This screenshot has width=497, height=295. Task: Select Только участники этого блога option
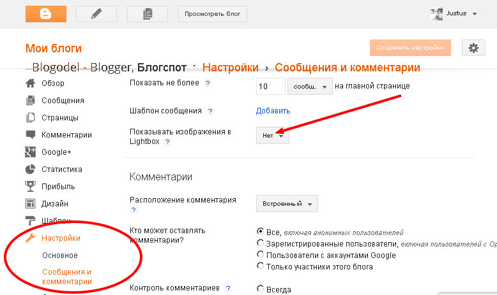260,266
